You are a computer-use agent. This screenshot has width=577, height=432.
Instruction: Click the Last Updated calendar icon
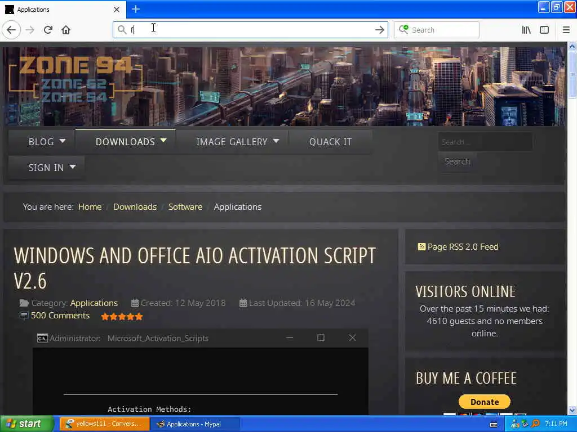click(243, 303)
